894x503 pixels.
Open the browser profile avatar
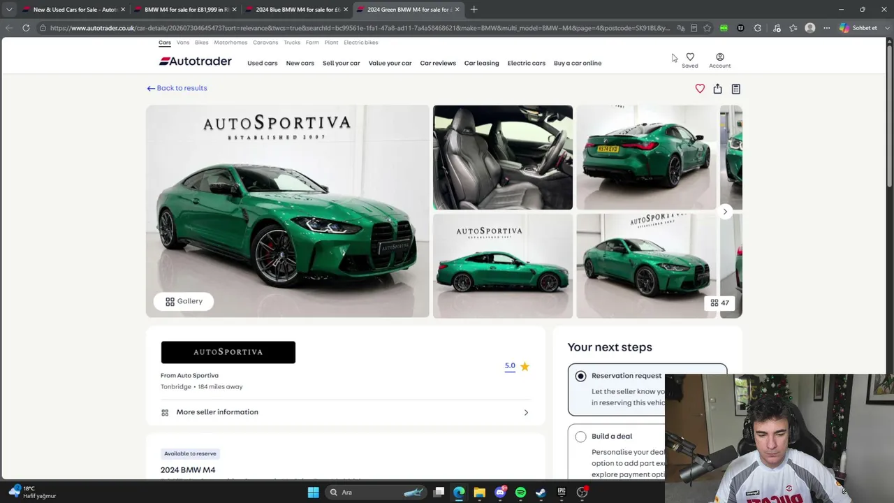tap(810, 28)
